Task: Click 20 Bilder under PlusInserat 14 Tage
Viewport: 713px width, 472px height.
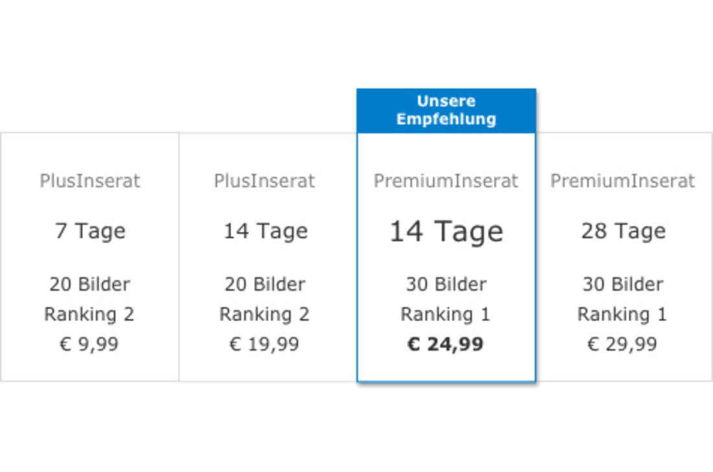Action: pos(265,284)
